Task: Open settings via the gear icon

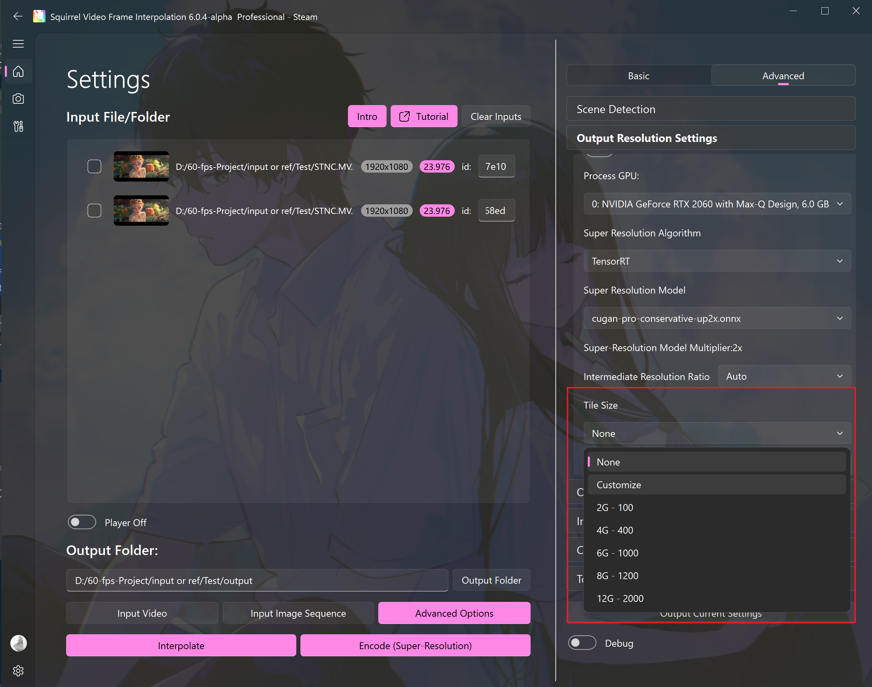Action: [x=18, y=670]
